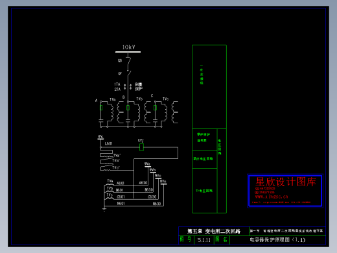Select the B601 wire number
Viewport: 337px width, 253px height.
(119, 190)
